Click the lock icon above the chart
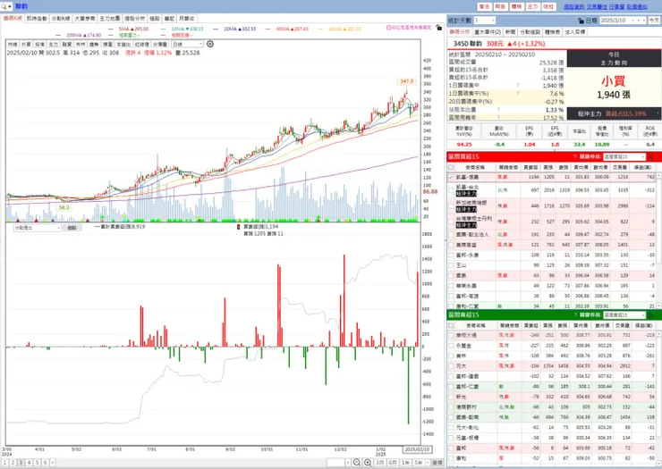 tap(439, 28)
